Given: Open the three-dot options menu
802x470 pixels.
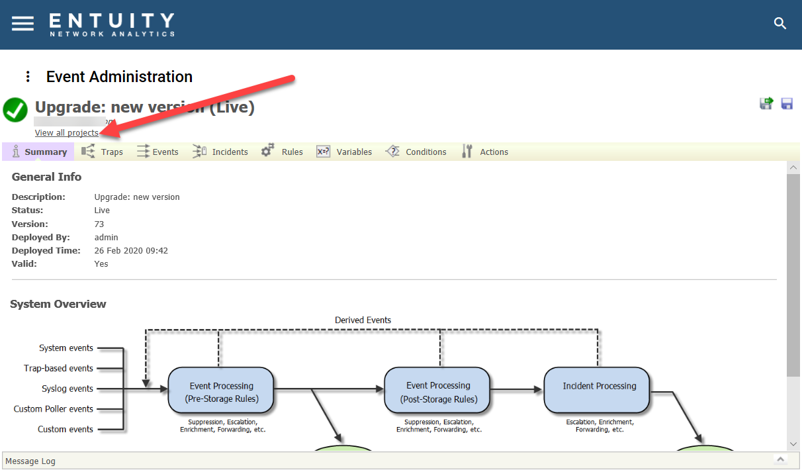Looking at the screenshot, I should (x=28, y=77).
